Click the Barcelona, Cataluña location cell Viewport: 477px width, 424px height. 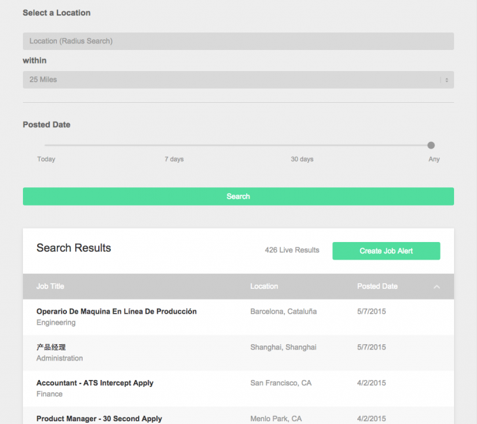click(283, 312)
